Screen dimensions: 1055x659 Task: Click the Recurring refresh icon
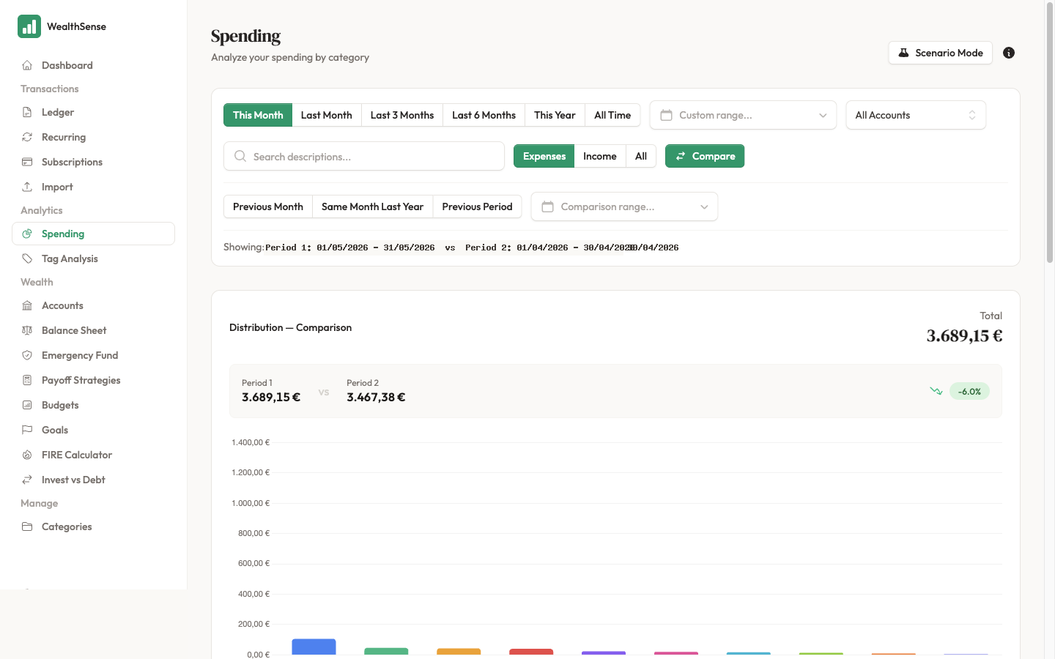(x=27, y=137)
